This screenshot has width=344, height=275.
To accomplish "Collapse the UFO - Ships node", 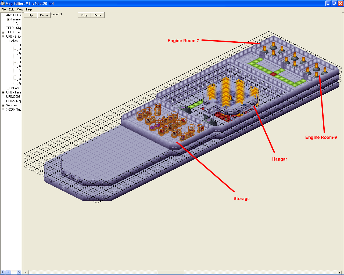I will click(x=3, y=37).
